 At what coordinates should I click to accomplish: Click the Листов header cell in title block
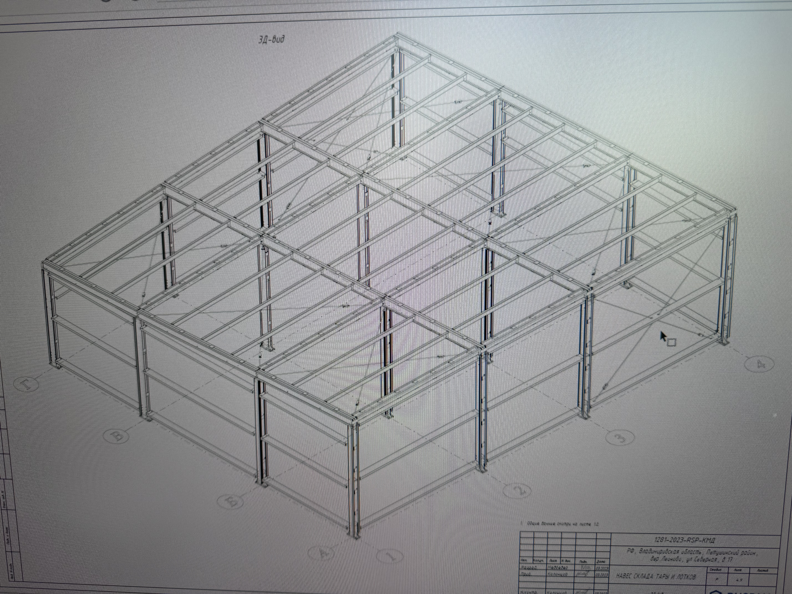762,570
